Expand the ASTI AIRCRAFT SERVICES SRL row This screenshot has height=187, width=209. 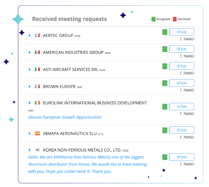pos(30,69)
